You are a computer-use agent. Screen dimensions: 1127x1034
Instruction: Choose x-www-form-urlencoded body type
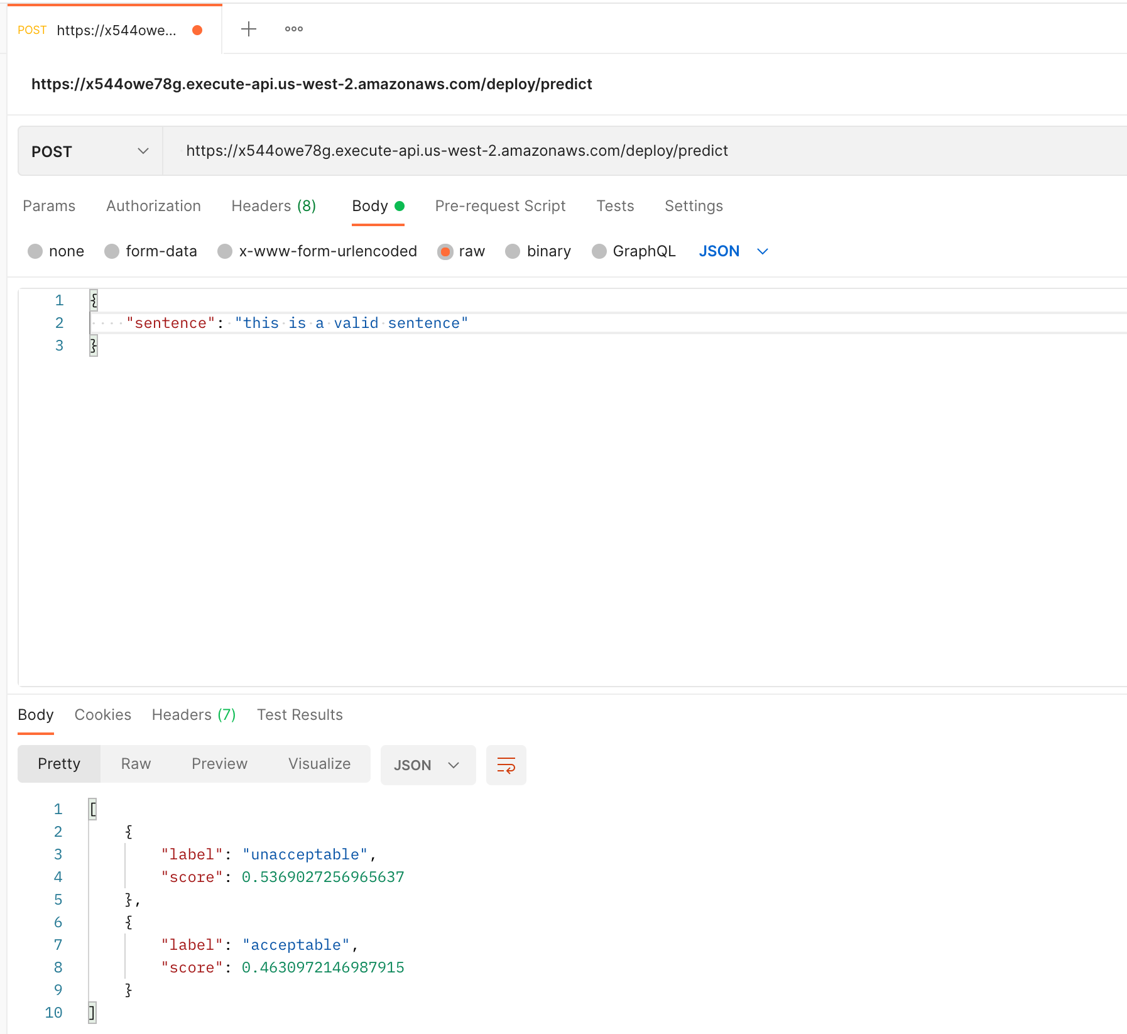[x=225, y=251]
